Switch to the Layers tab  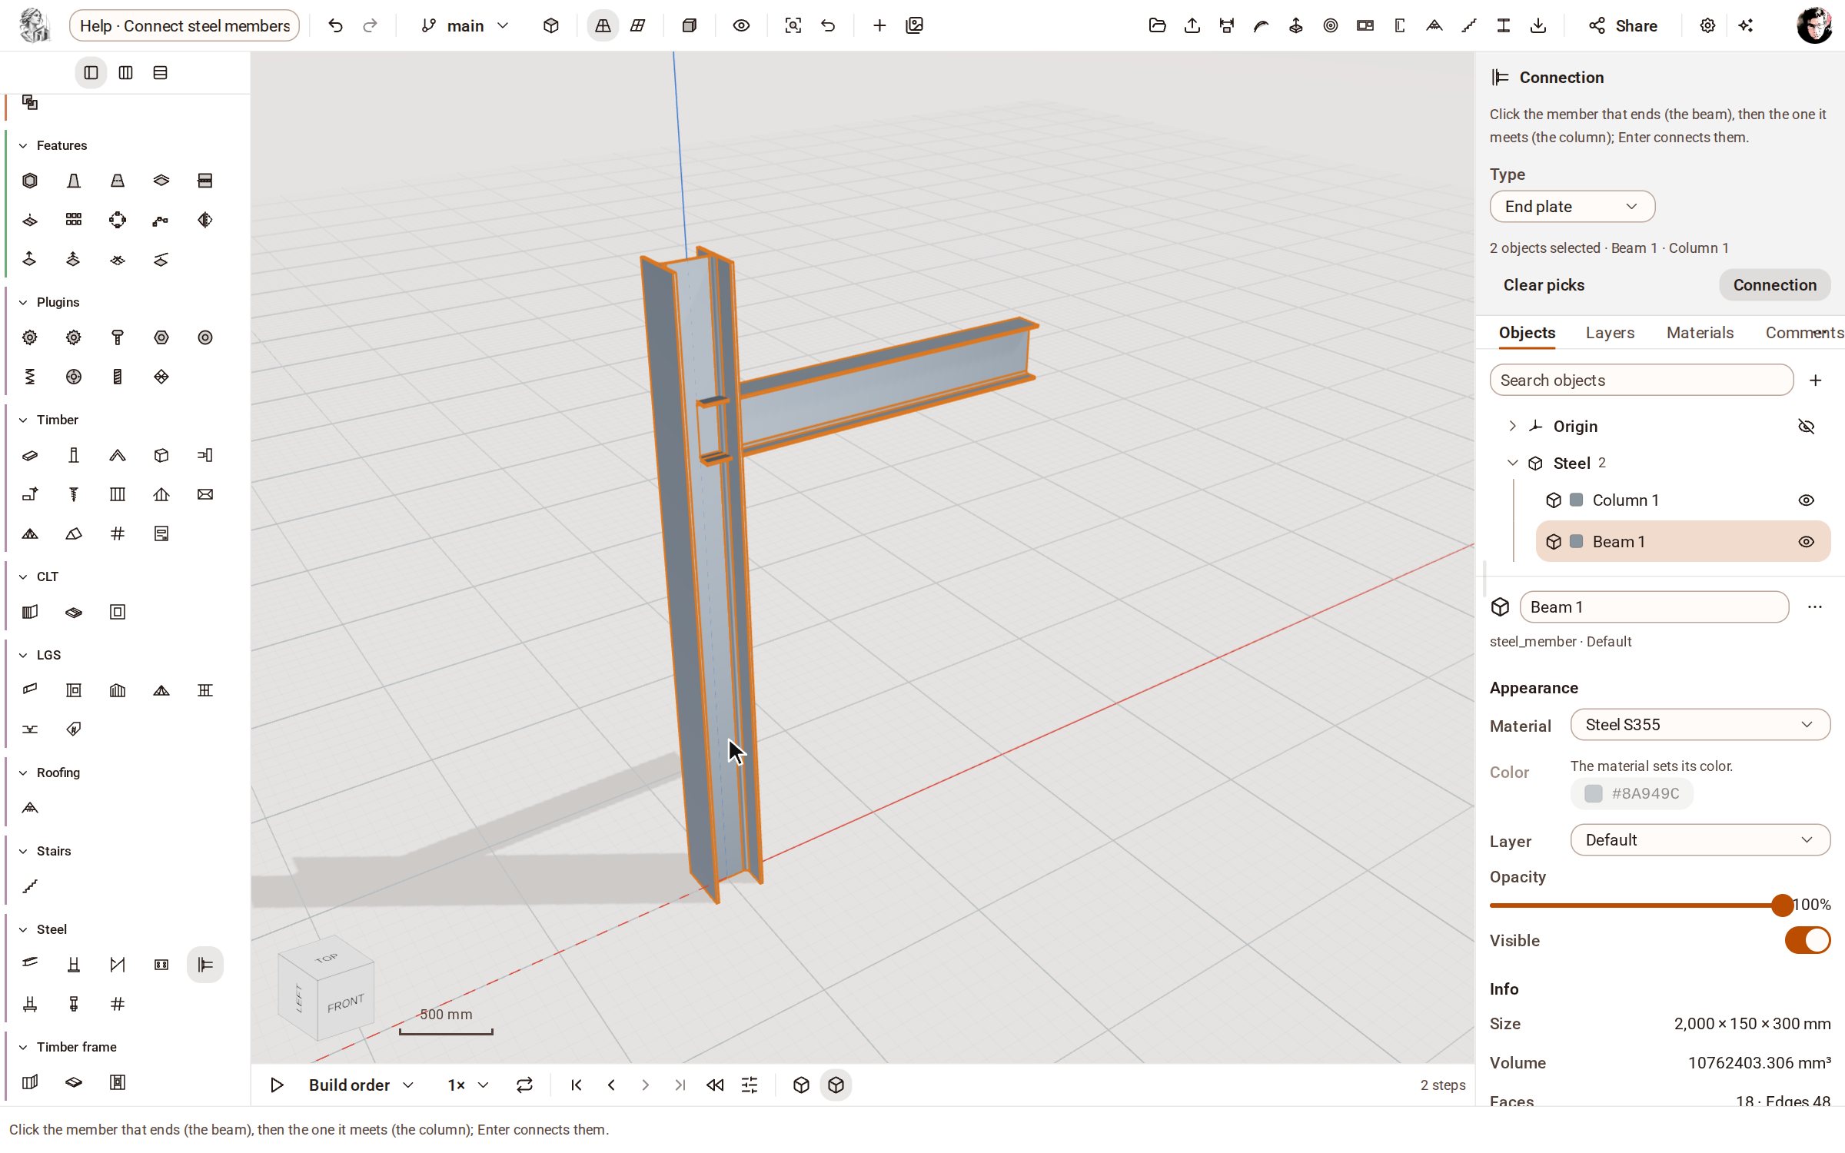pyautogui.click(x=1610, y=332)
